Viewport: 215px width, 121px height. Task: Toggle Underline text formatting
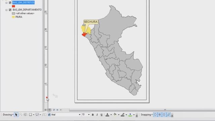coord(101,115)
